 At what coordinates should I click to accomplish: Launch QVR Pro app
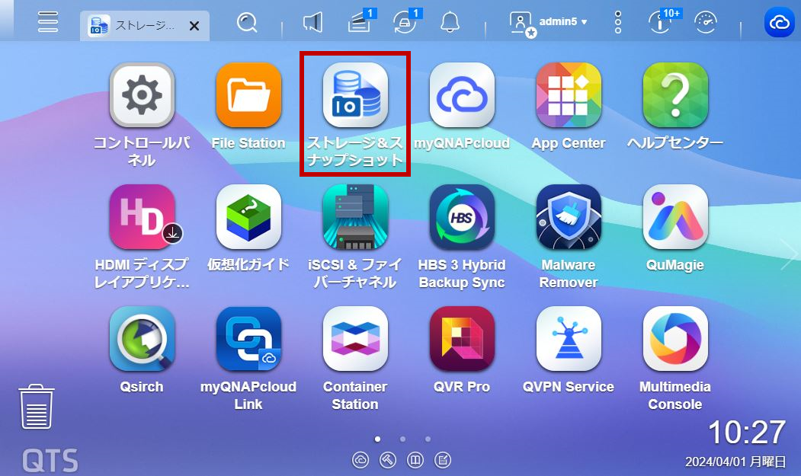[462, 339]
